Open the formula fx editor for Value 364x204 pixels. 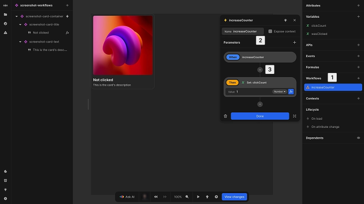tap(291, 92)
